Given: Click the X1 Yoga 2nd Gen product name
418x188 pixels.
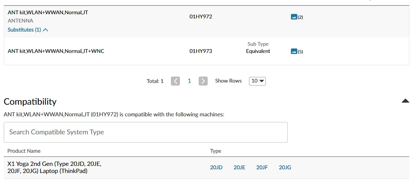Looking at the screenshot, I should pyautogui.click(x=54, y=167).
